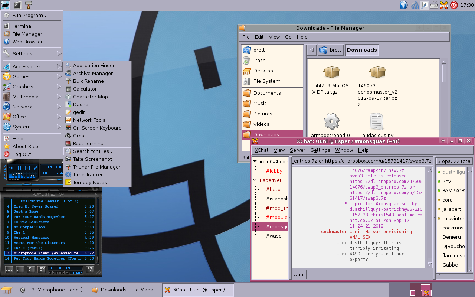Open Archive Manager entry
Image resolution: width=475 pixels, height=297 pixels.
[98, 73]
